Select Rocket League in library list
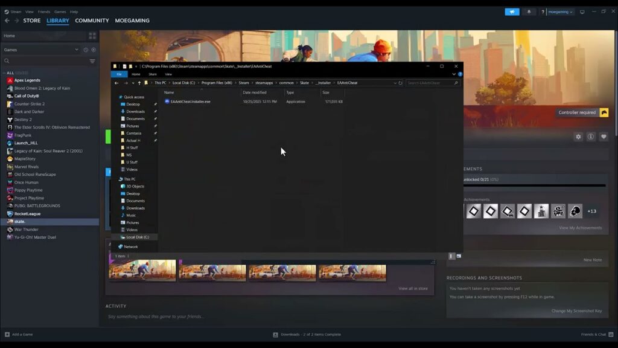 point(28,214)
